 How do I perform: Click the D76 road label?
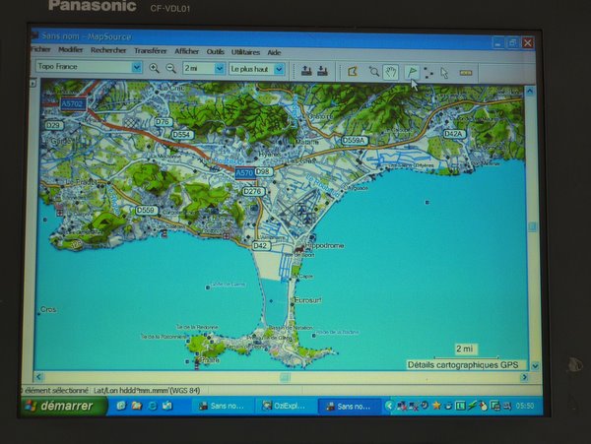coord(164,122)
